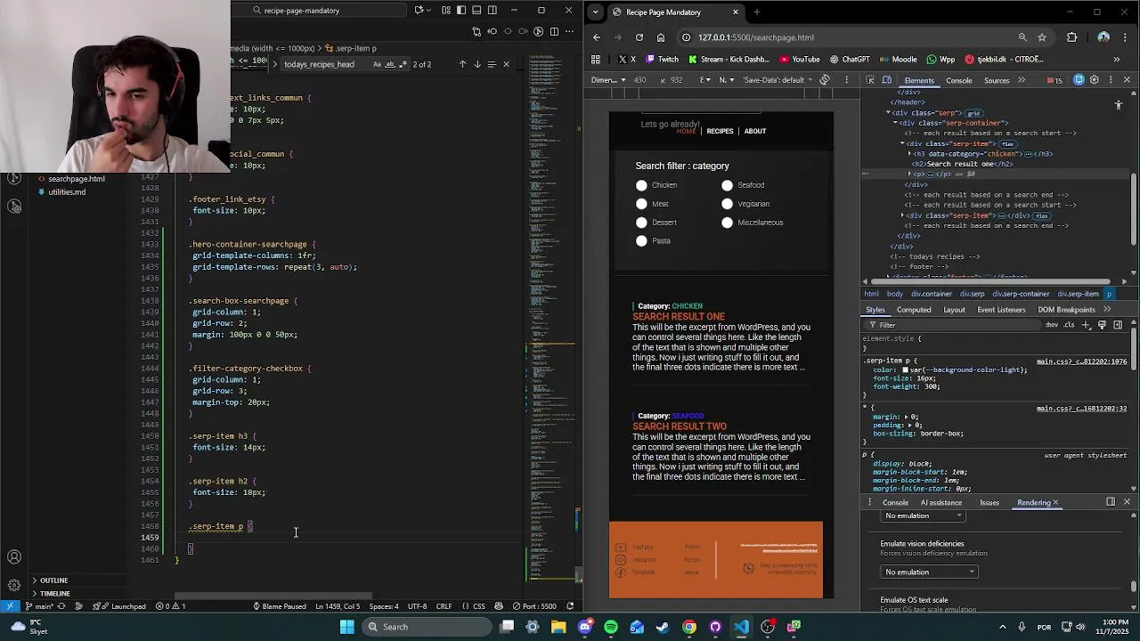Click the Chrome reload page icon
Screen dimensions: 1140x641
click(639, 37)
